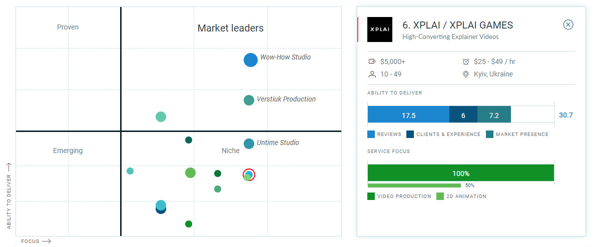Click the Video Production legend swatch
The image size is (596, 247).
(x=371, y=196)
